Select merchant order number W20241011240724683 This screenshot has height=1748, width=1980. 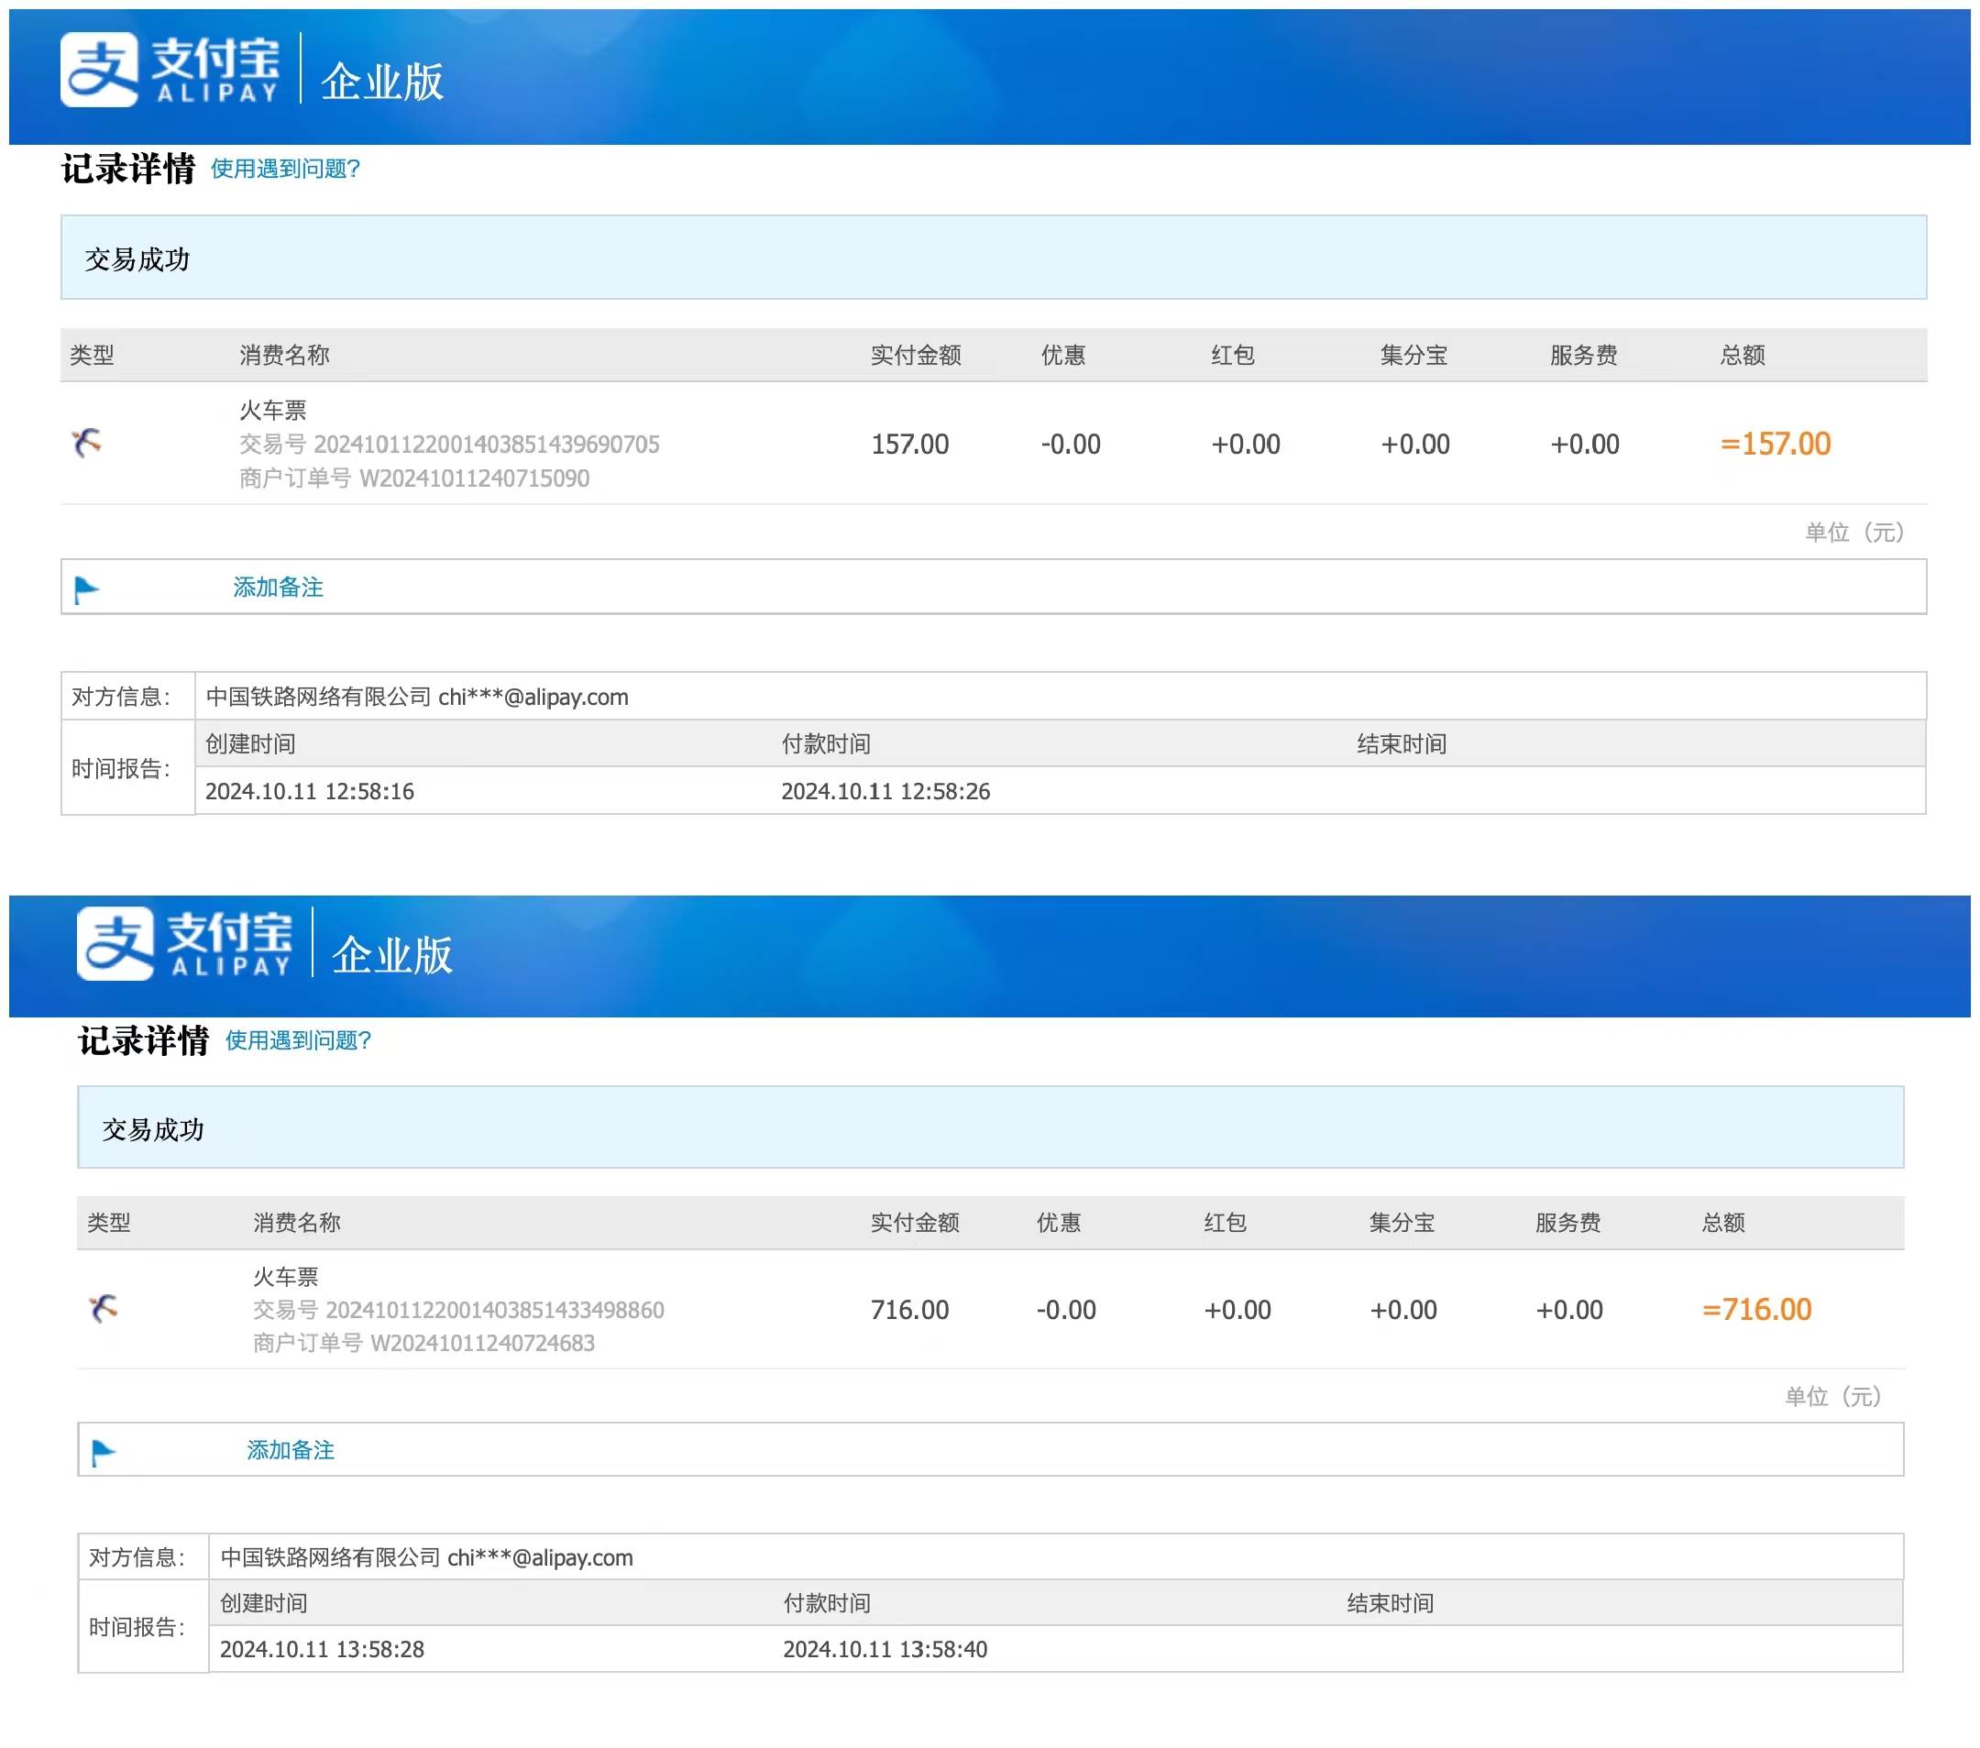click(x=482, y=1342)
